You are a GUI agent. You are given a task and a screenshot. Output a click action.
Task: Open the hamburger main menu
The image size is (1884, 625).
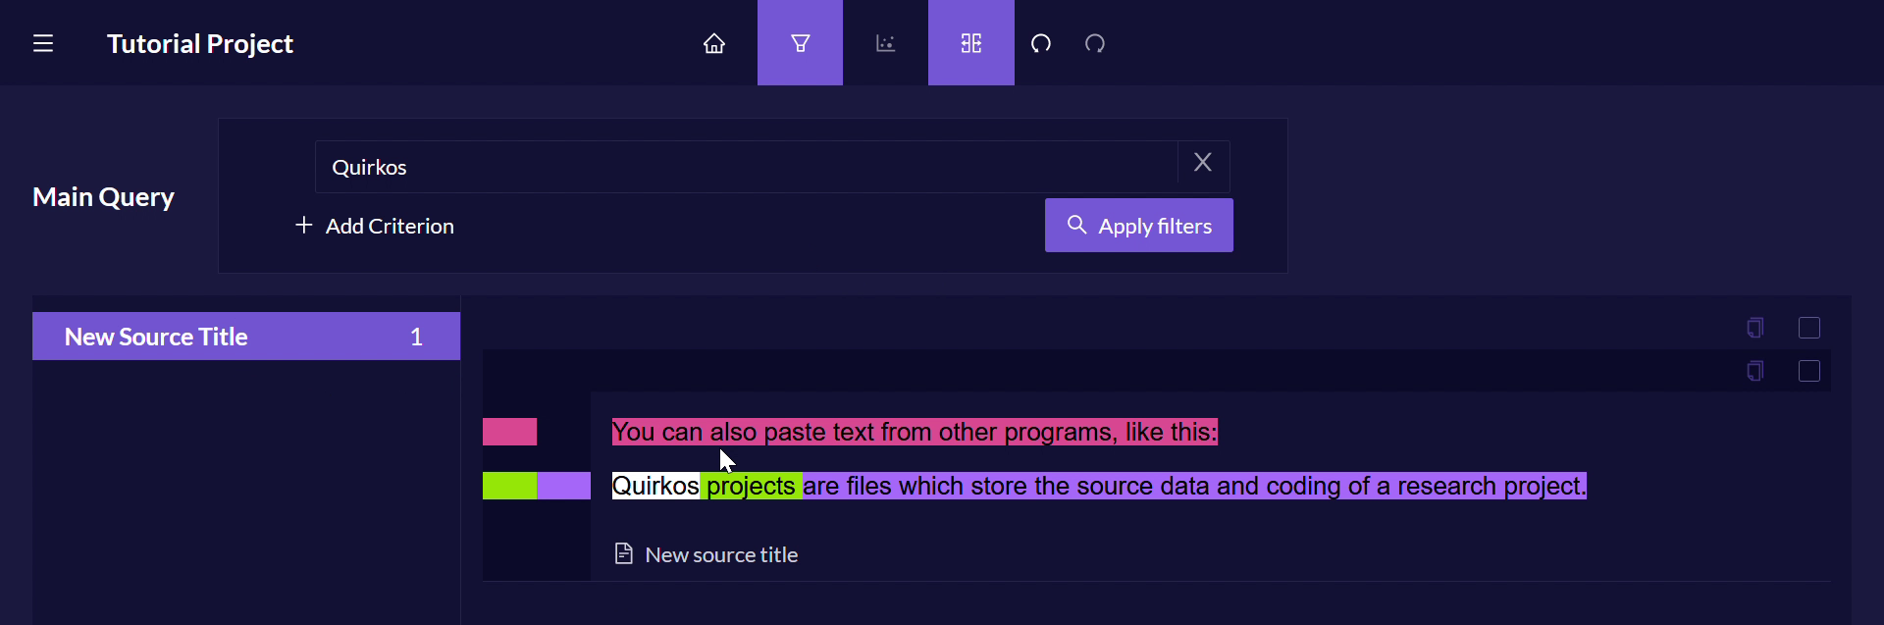coord(43,43)
